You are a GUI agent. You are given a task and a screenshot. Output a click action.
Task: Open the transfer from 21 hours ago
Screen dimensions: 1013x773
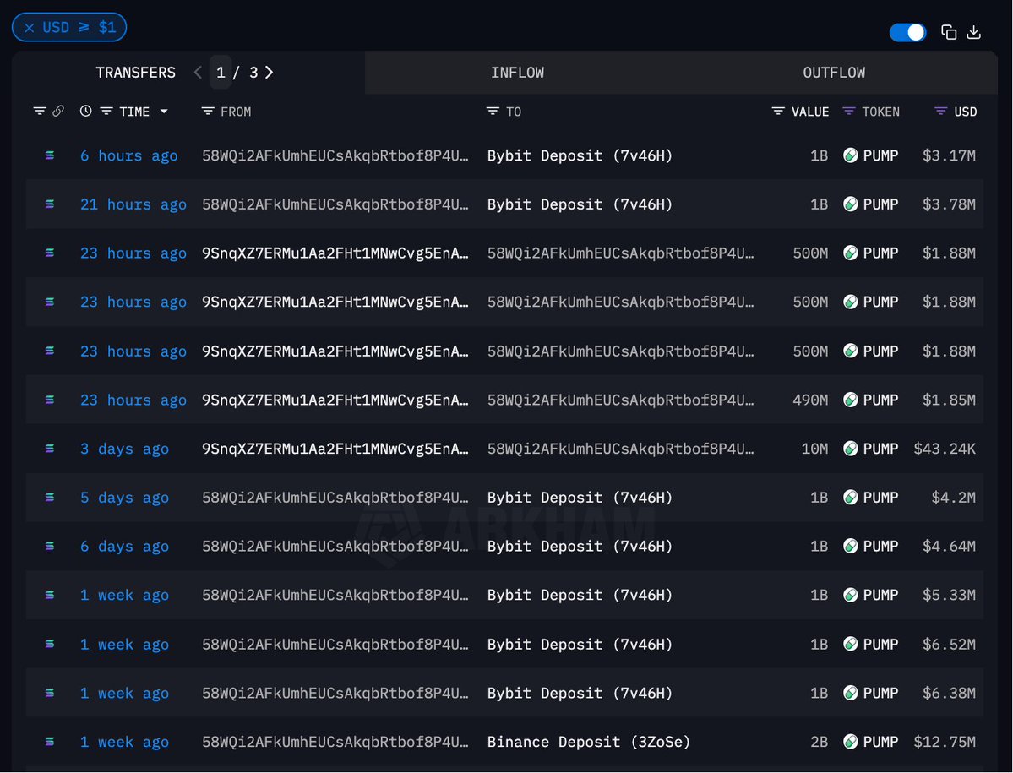133,204
